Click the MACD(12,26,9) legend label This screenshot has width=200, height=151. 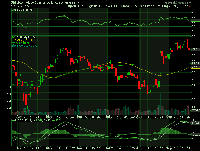pos(25,120)
